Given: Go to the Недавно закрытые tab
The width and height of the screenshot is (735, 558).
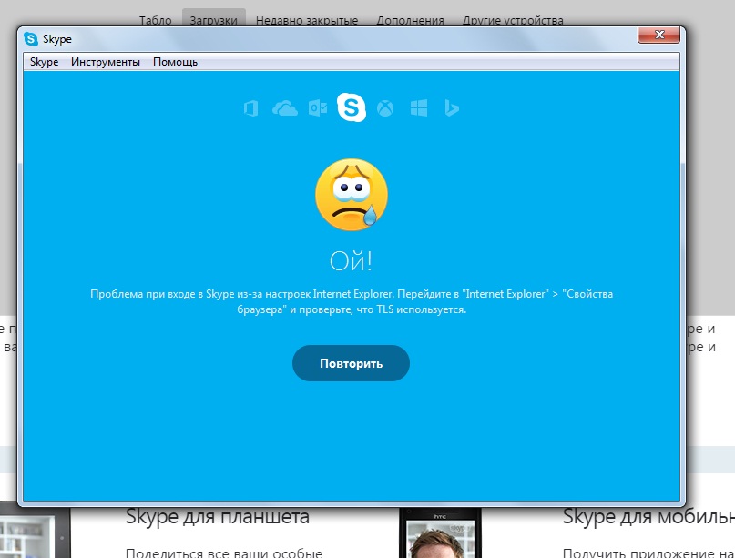Looking at the screenshot, I should pyautogui.click(x=307, y=20).
